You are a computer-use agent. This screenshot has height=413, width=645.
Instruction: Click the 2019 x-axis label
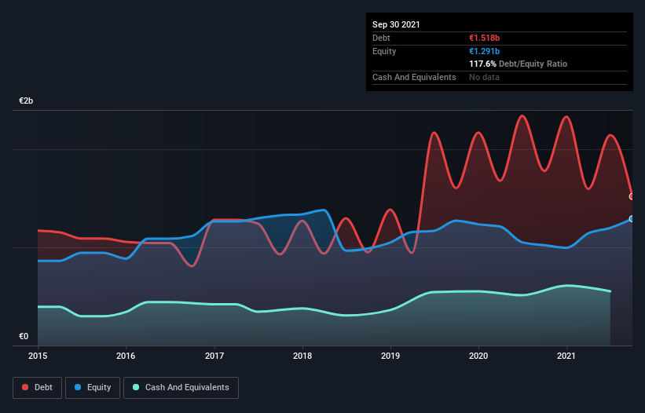coord(390,356)
